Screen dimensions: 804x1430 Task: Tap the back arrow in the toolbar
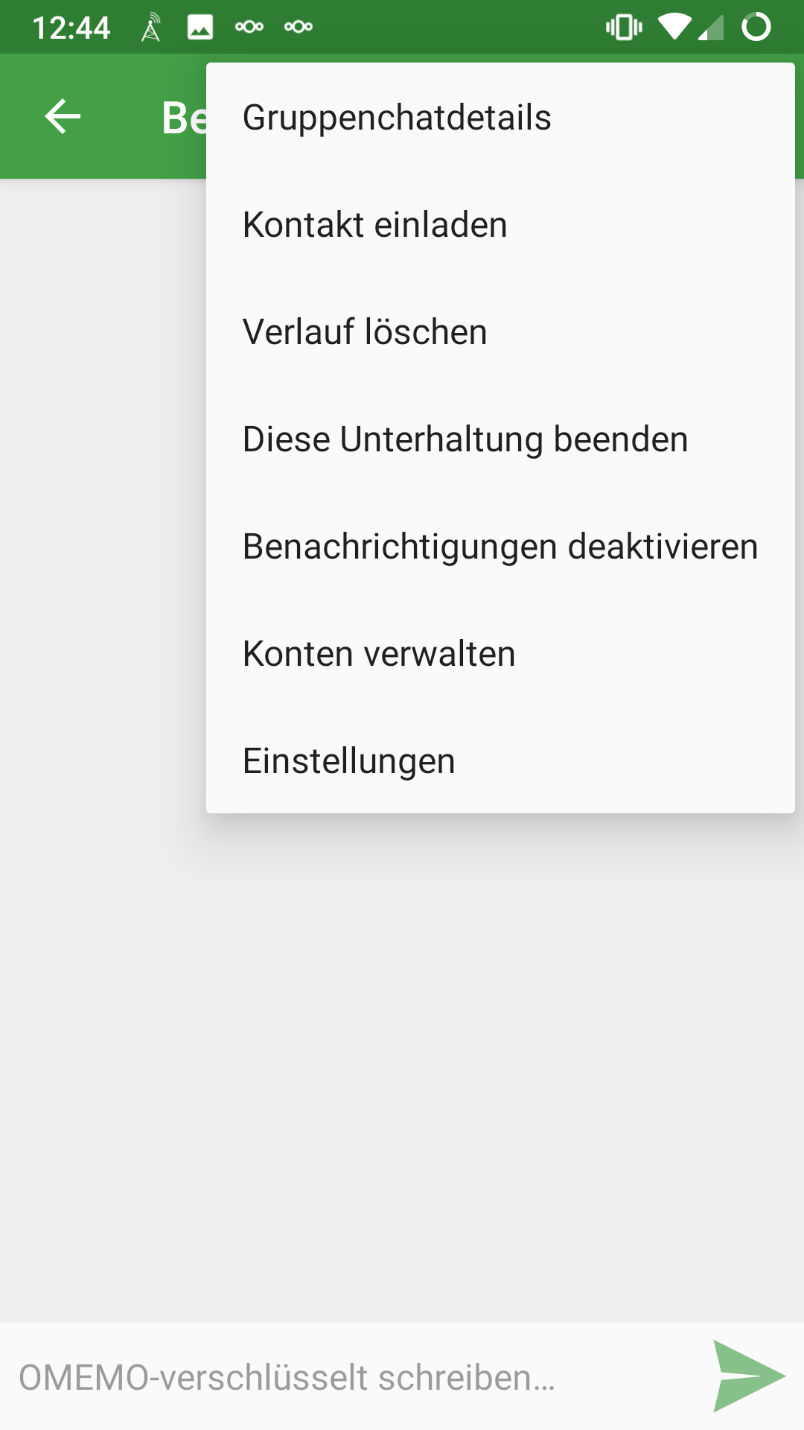(x=63, y=117)
